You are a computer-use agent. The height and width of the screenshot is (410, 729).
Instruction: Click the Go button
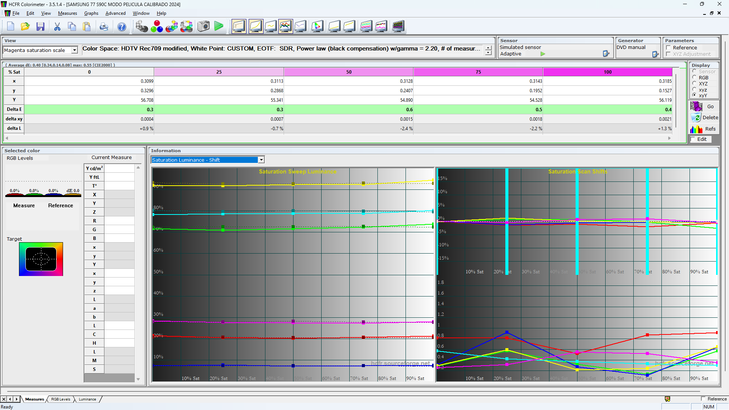[x=711, y=106]
